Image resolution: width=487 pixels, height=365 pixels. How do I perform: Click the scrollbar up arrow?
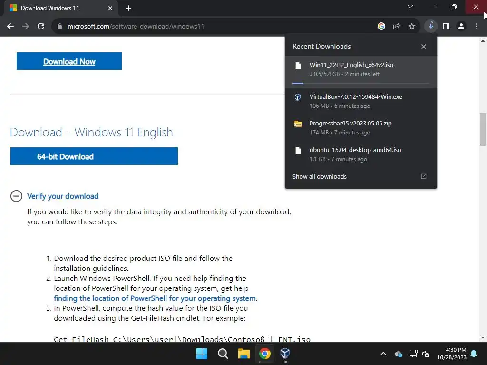point(483,41)
